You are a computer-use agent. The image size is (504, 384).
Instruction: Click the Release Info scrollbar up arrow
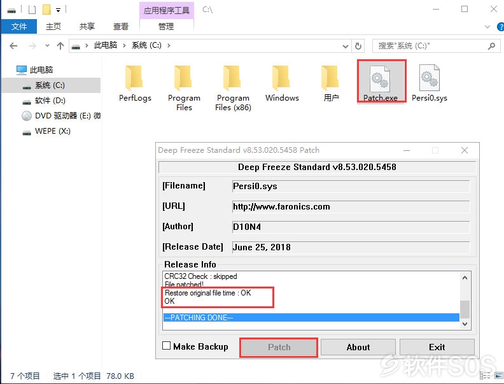tap(465, 277)
